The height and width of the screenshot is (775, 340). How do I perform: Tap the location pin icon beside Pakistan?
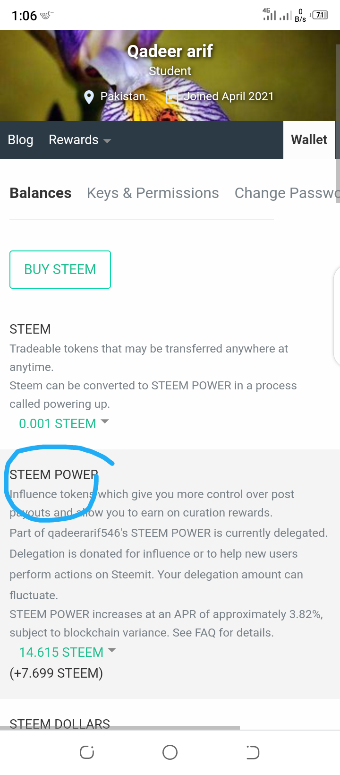(x=89, y=97)
